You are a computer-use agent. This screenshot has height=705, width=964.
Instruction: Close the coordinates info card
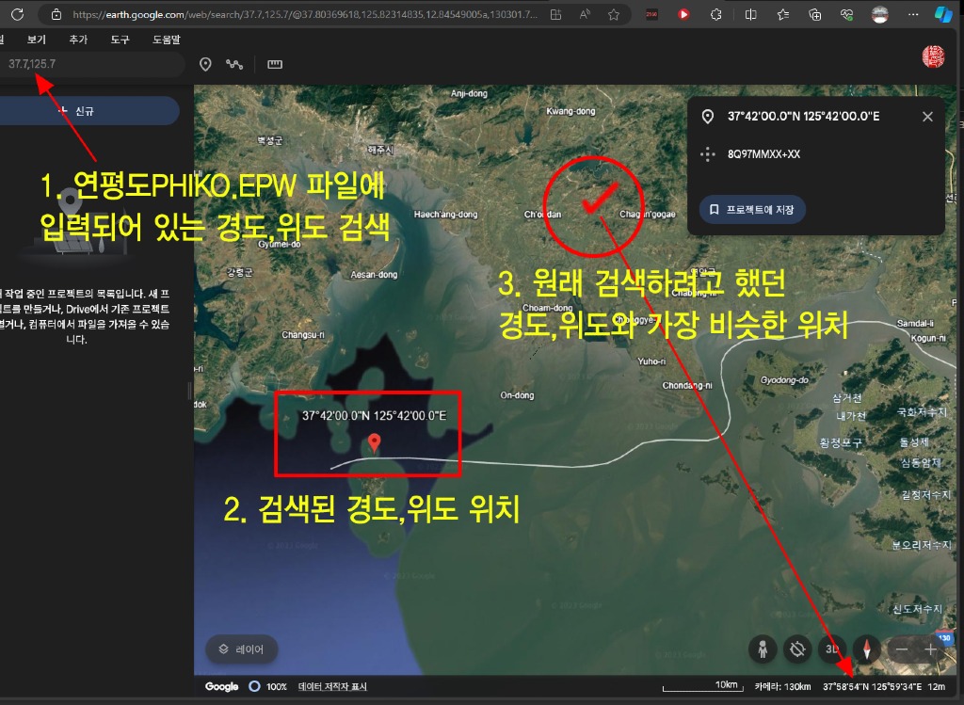tap(927, 117)
